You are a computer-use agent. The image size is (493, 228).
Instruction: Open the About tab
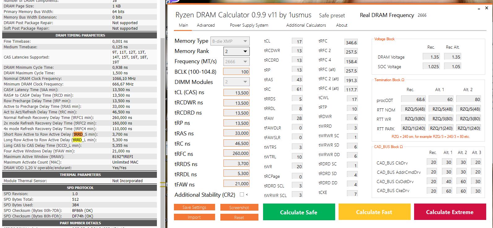pyautogui.click(x=342, y=25)
